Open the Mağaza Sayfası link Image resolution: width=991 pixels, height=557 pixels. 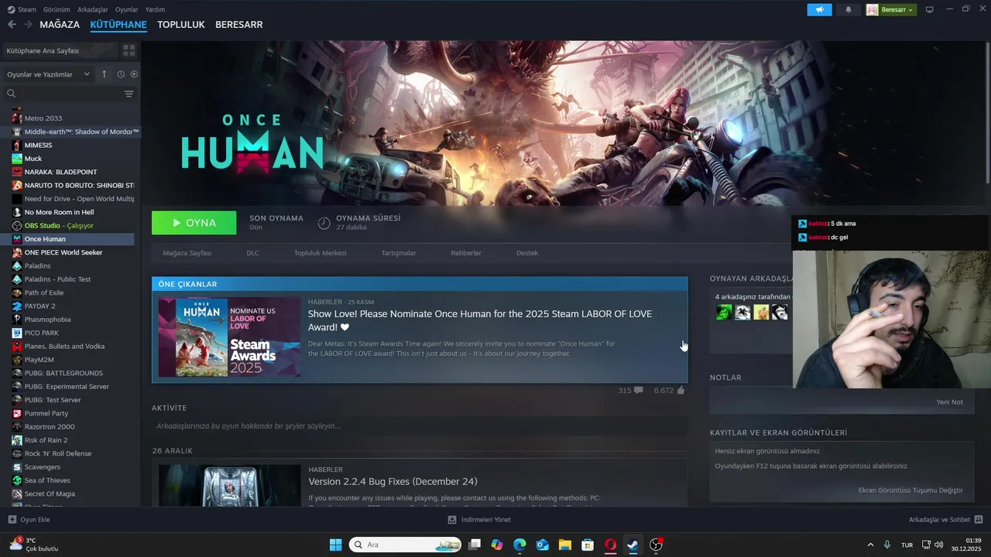[187, 253]
